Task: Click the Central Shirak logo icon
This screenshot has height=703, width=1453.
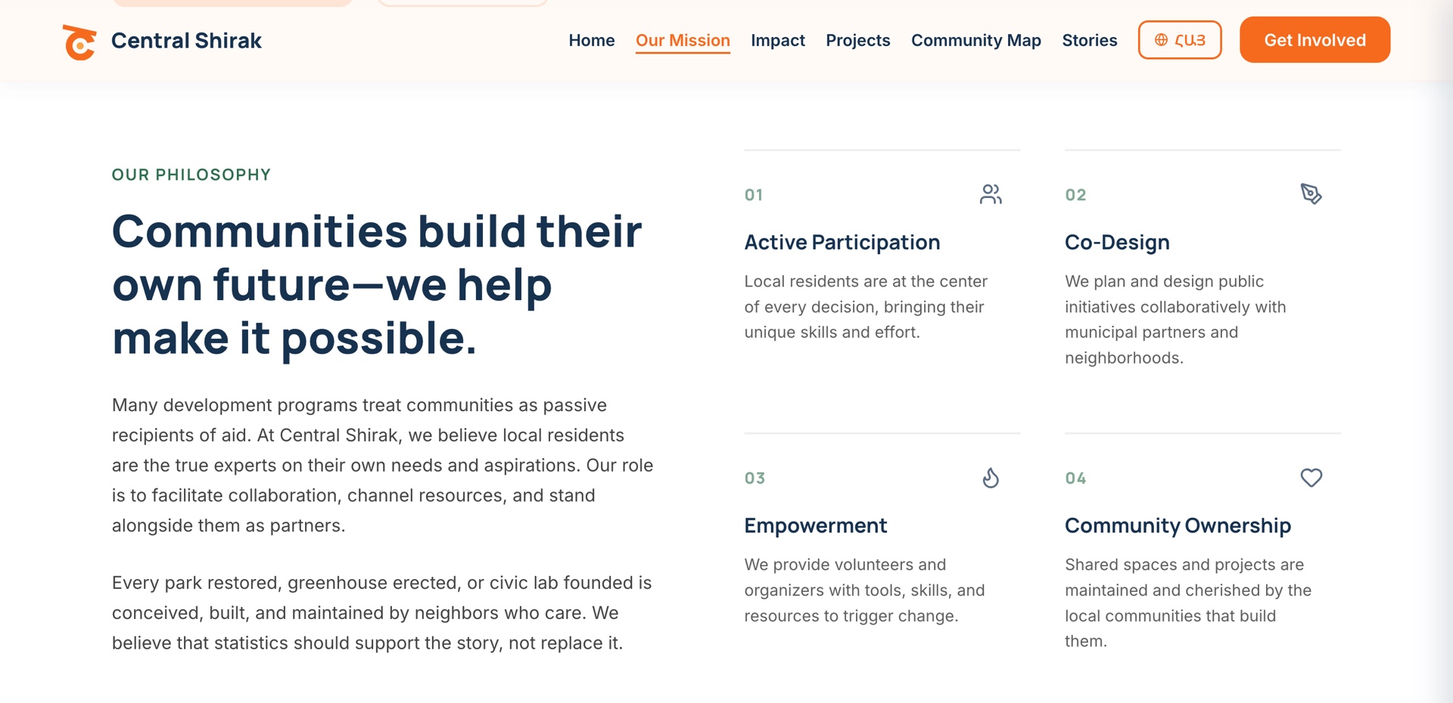Action: click(79, 42)
